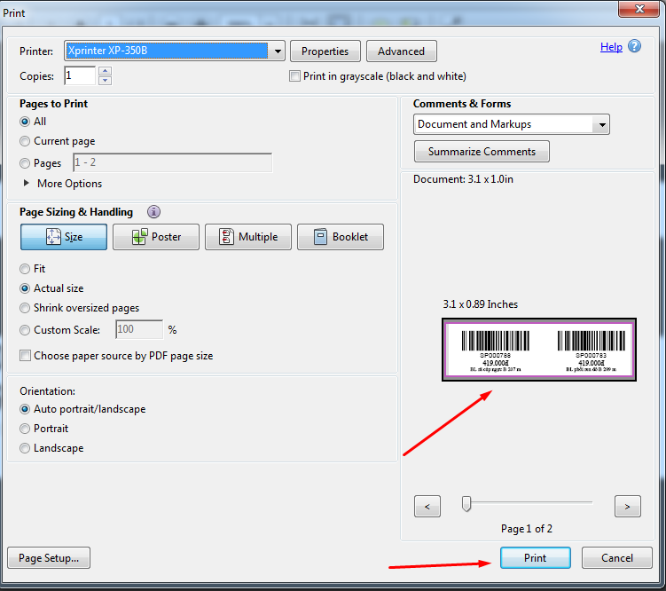
Task: Click the Copies number input field
Action: [x=80, y=76]
